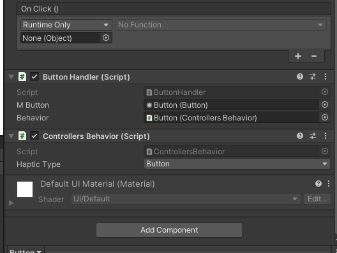The width and height of the screenshot is (337, 253).
Task: Open the Shader UI/Default dropdown
Action: pyautogui.click(x=186, y=199)
